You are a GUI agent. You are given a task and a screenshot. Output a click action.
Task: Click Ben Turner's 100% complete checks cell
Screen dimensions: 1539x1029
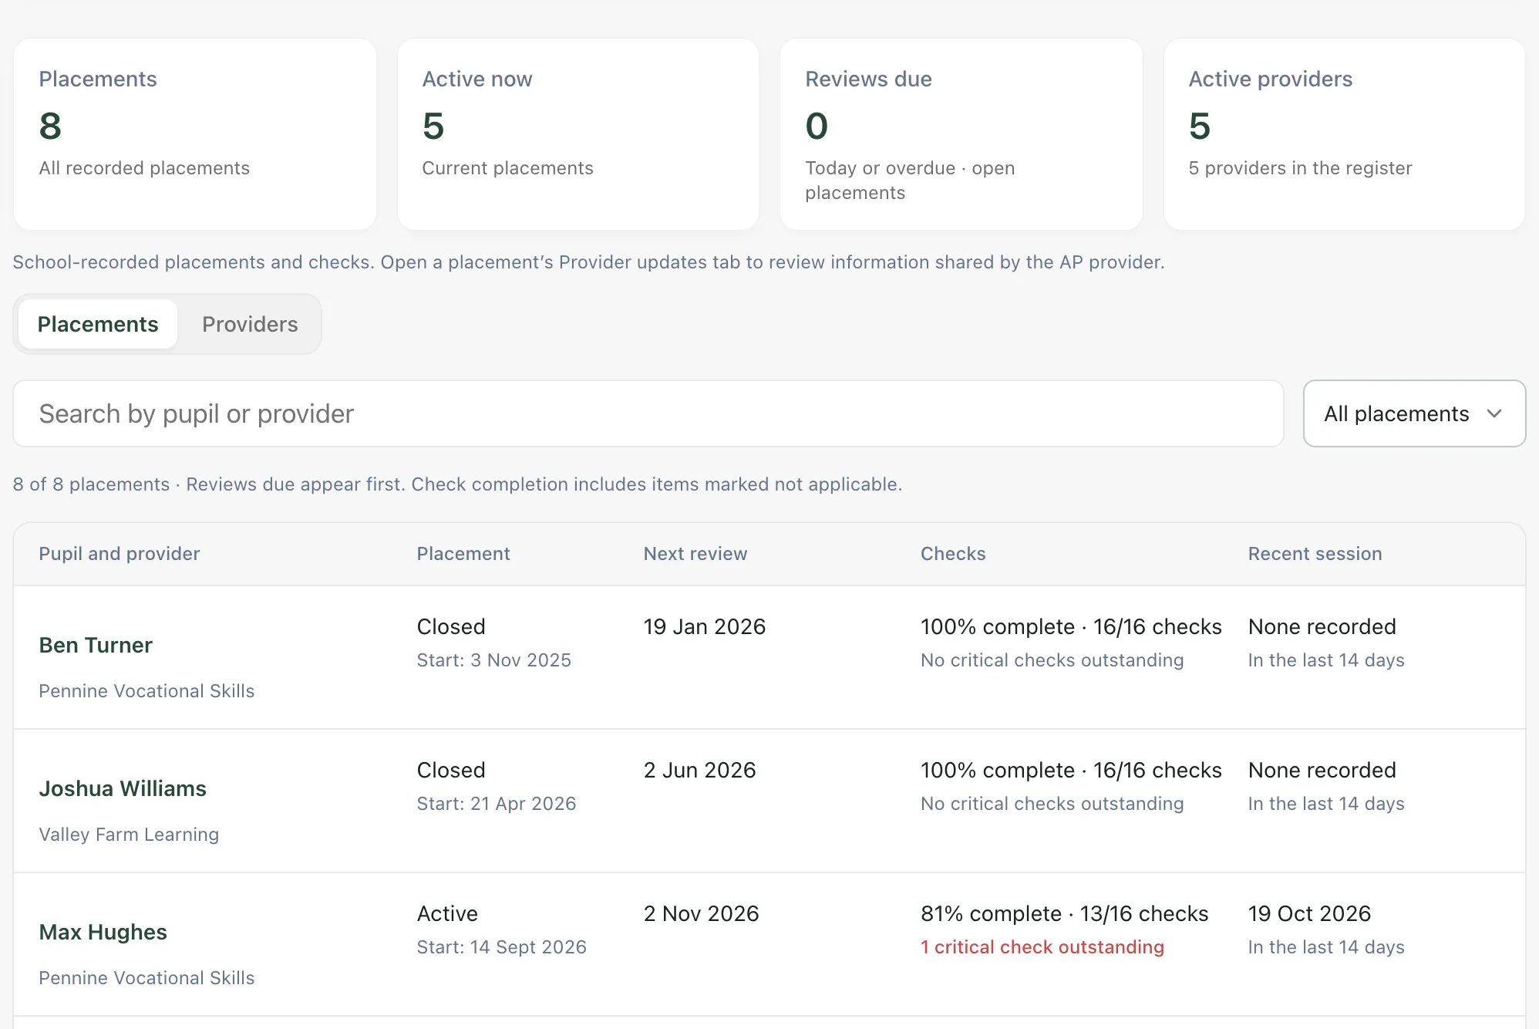point(1072,626)
